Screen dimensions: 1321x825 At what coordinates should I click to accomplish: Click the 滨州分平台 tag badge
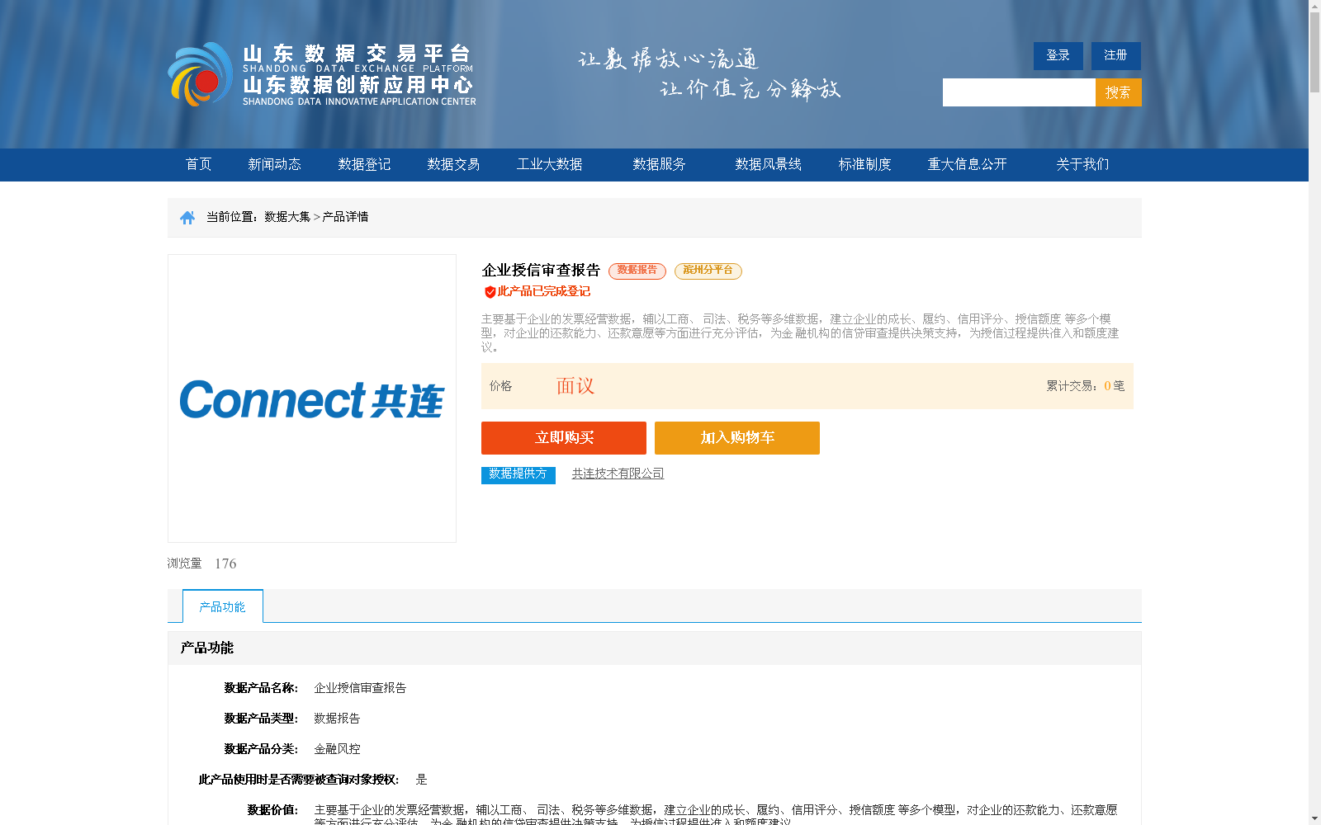(708, 271)
